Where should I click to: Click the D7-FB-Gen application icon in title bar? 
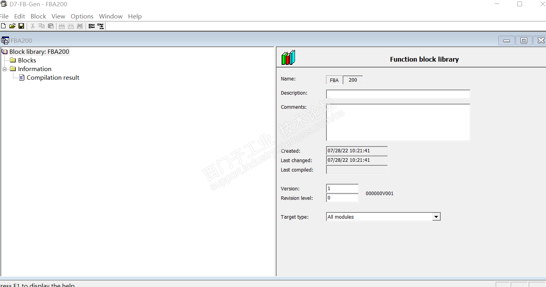tap(4, 4)
